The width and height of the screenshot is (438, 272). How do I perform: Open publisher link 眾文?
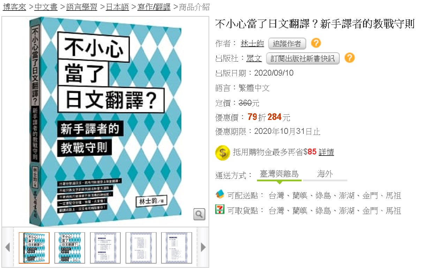point(254,58)
